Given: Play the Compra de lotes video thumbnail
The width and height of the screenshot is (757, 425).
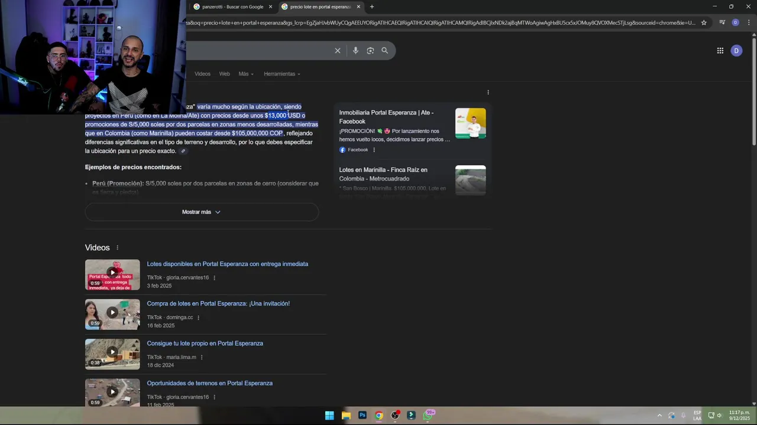Looking at the screenshot, I should pyautogui.click(x=112, y=314).
